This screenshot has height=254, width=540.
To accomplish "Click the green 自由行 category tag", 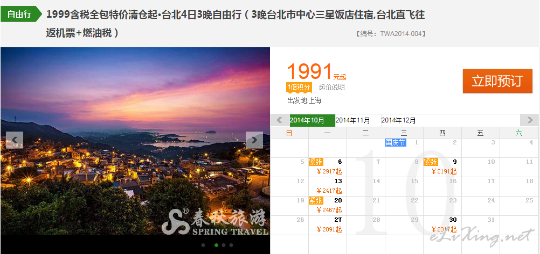I will click(20, 14).
